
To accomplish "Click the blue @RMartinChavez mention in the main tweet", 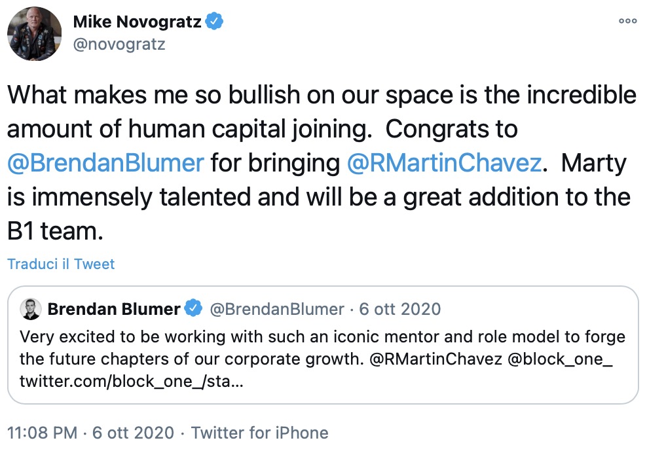I will tap(444, 162).
